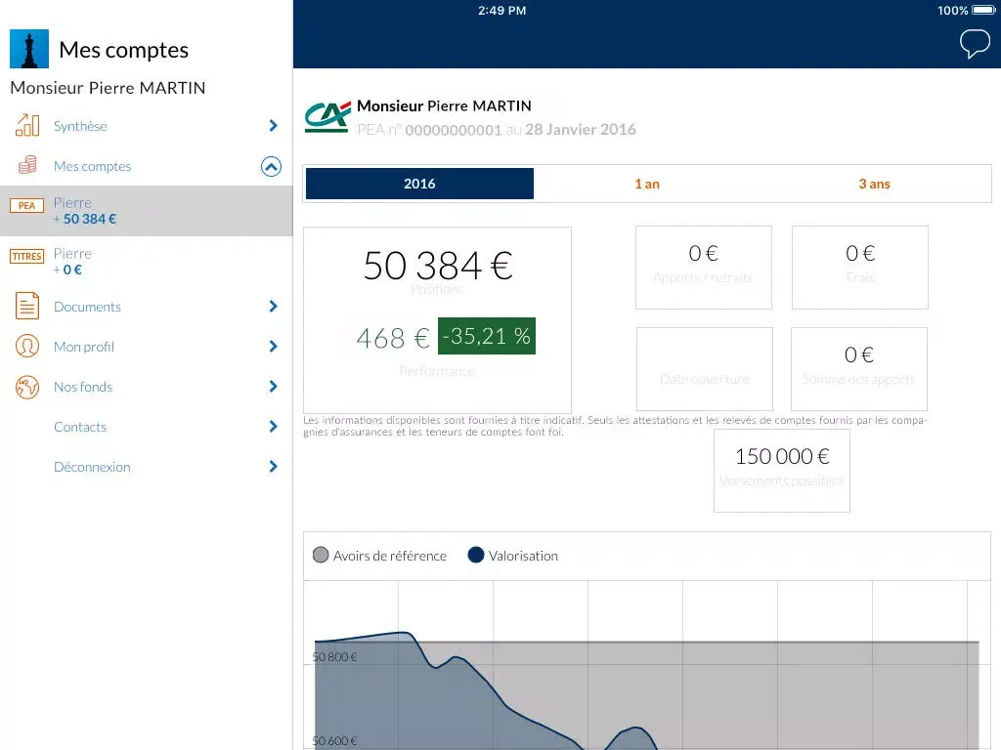Switch to the 2016 period tab

[419, 184]
